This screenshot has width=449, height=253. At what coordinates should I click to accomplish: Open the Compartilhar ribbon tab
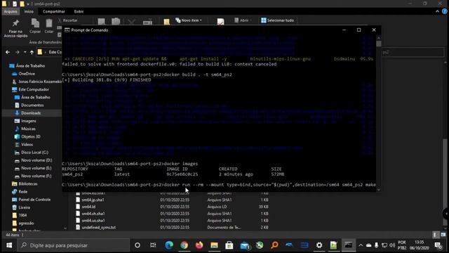coord(54,11)
